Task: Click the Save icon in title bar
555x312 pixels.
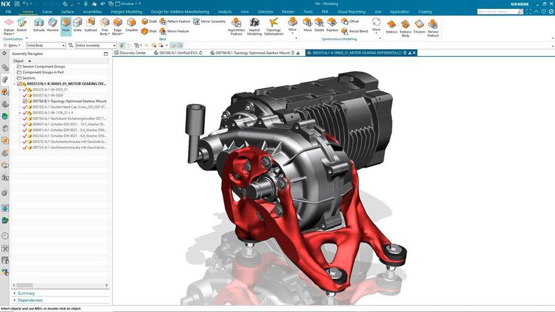Action: [17, 4]
